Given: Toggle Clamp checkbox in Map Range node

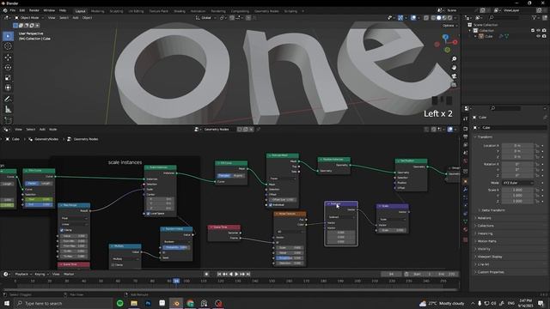Looking at the screenshot, I should 62,230.
